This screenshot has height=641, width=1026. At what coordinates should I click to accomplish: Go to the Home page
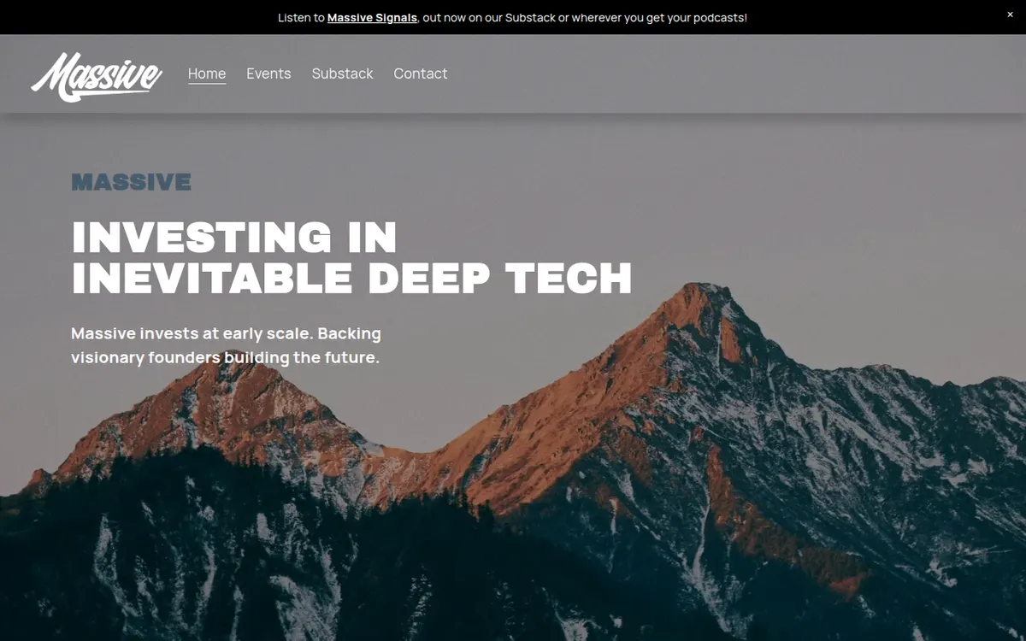click(x=207, y=74)
